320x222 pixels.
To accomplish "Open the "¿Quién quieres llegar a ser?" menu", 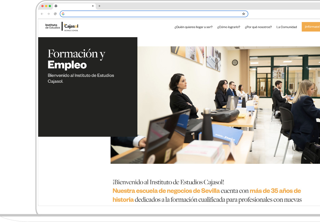I will (193, 27).
